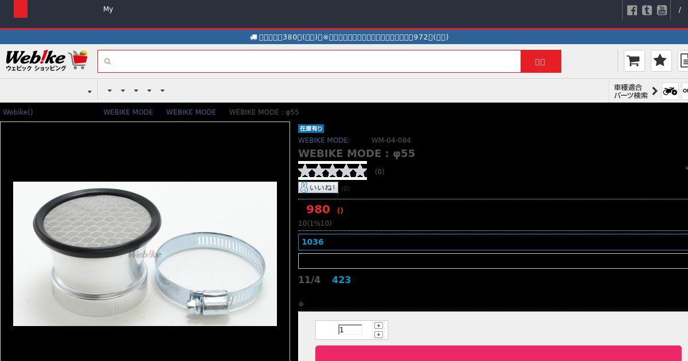Image resolution: width=688 pixels, height=361 pixels.
Task: Click the first WEBIKE MODE breadcrumb
Action: click(128, 112)
